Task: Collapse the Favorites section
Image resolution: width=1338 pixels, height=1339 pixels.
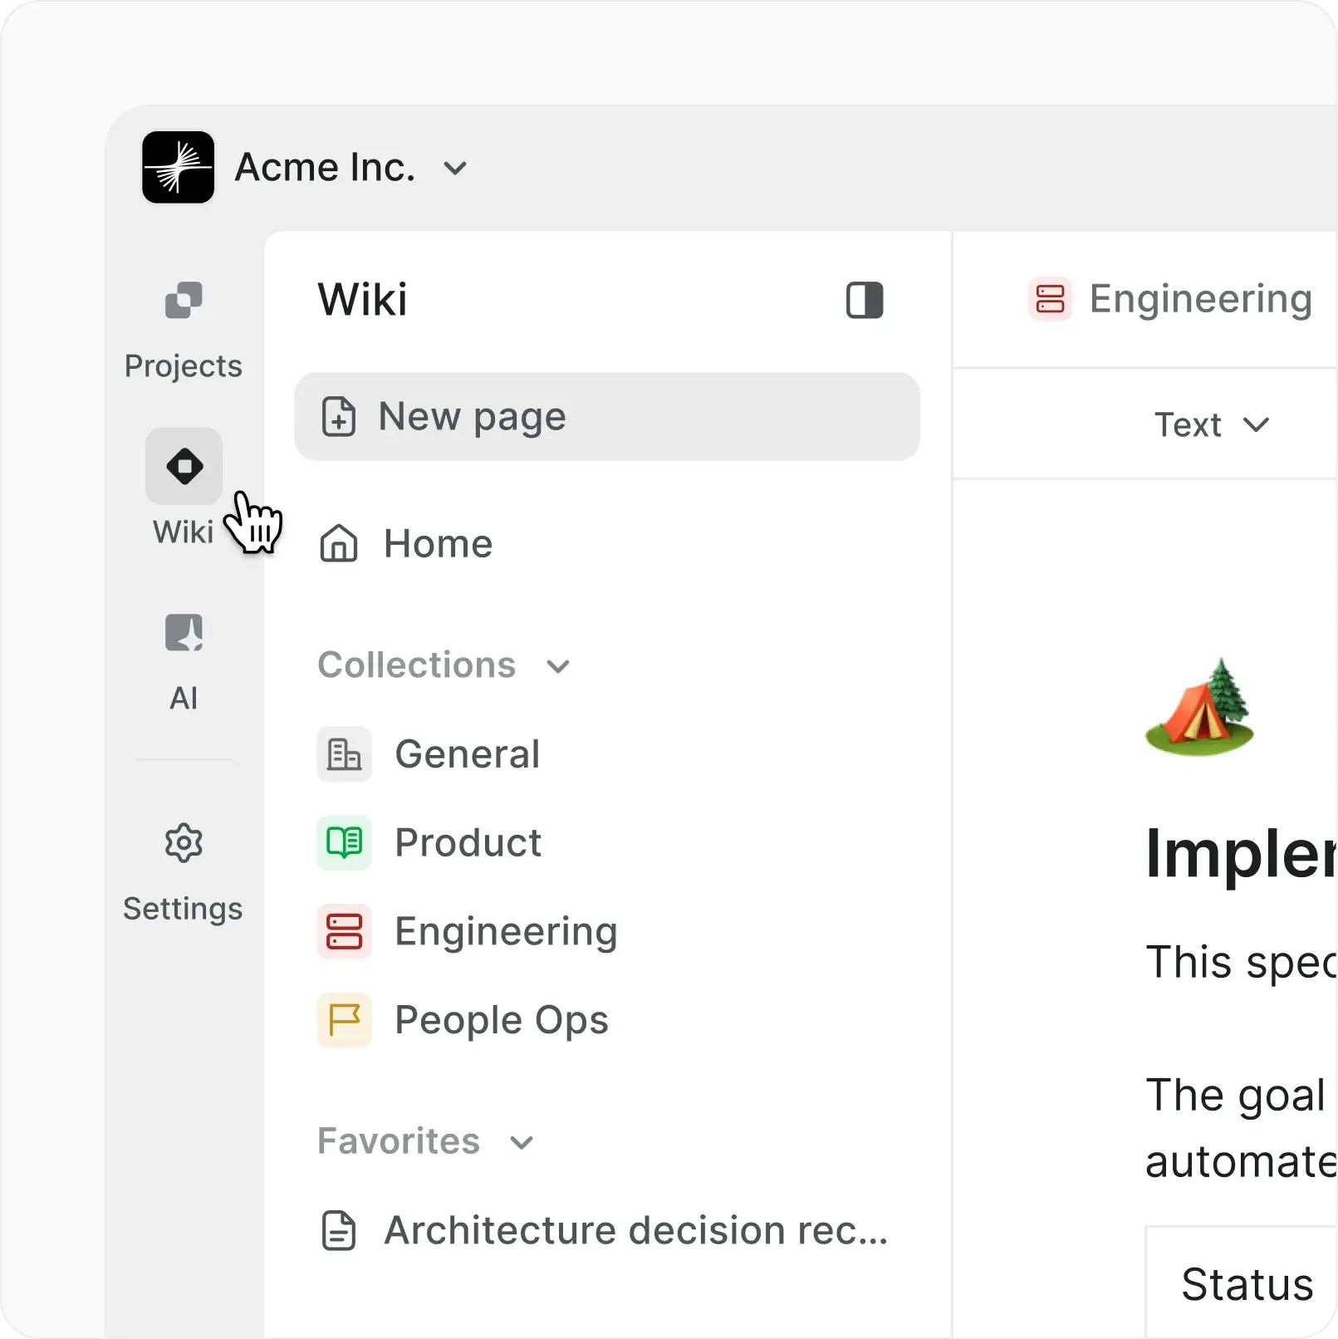Action: (x=522, y=1143)
